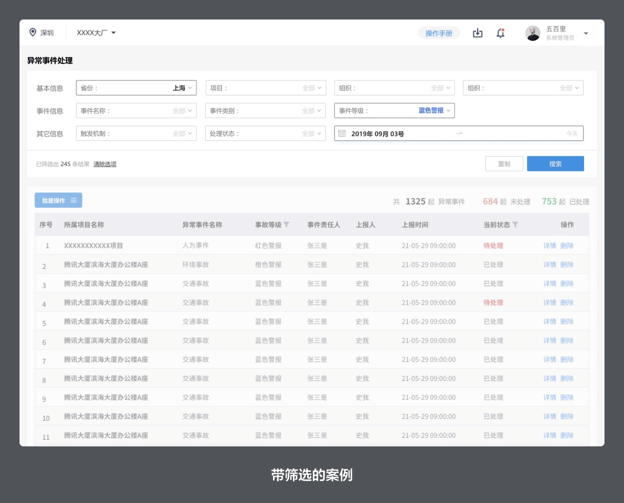
Task: Click the 684 起 未处理 counter
Action: point(507,202)
